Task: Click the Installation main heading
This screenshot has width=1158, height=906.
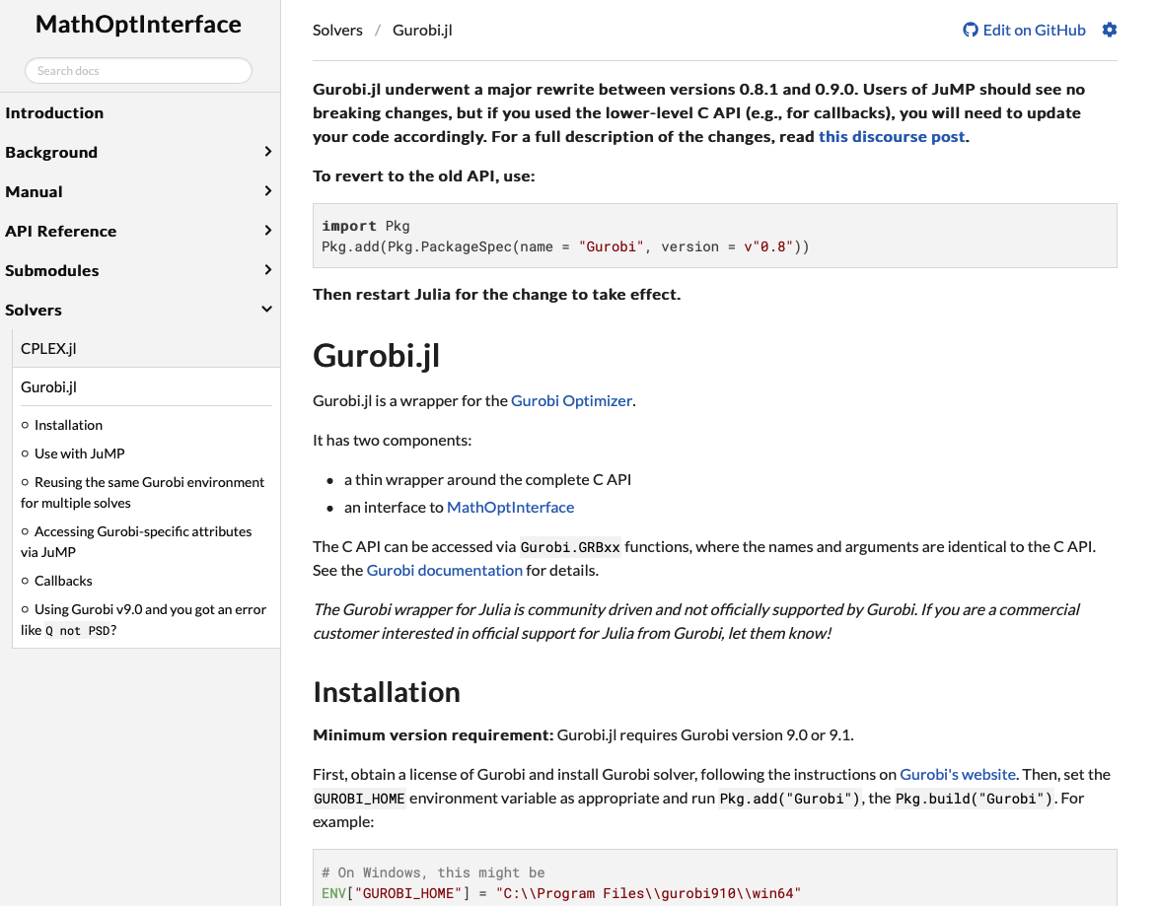Action: 387,693
